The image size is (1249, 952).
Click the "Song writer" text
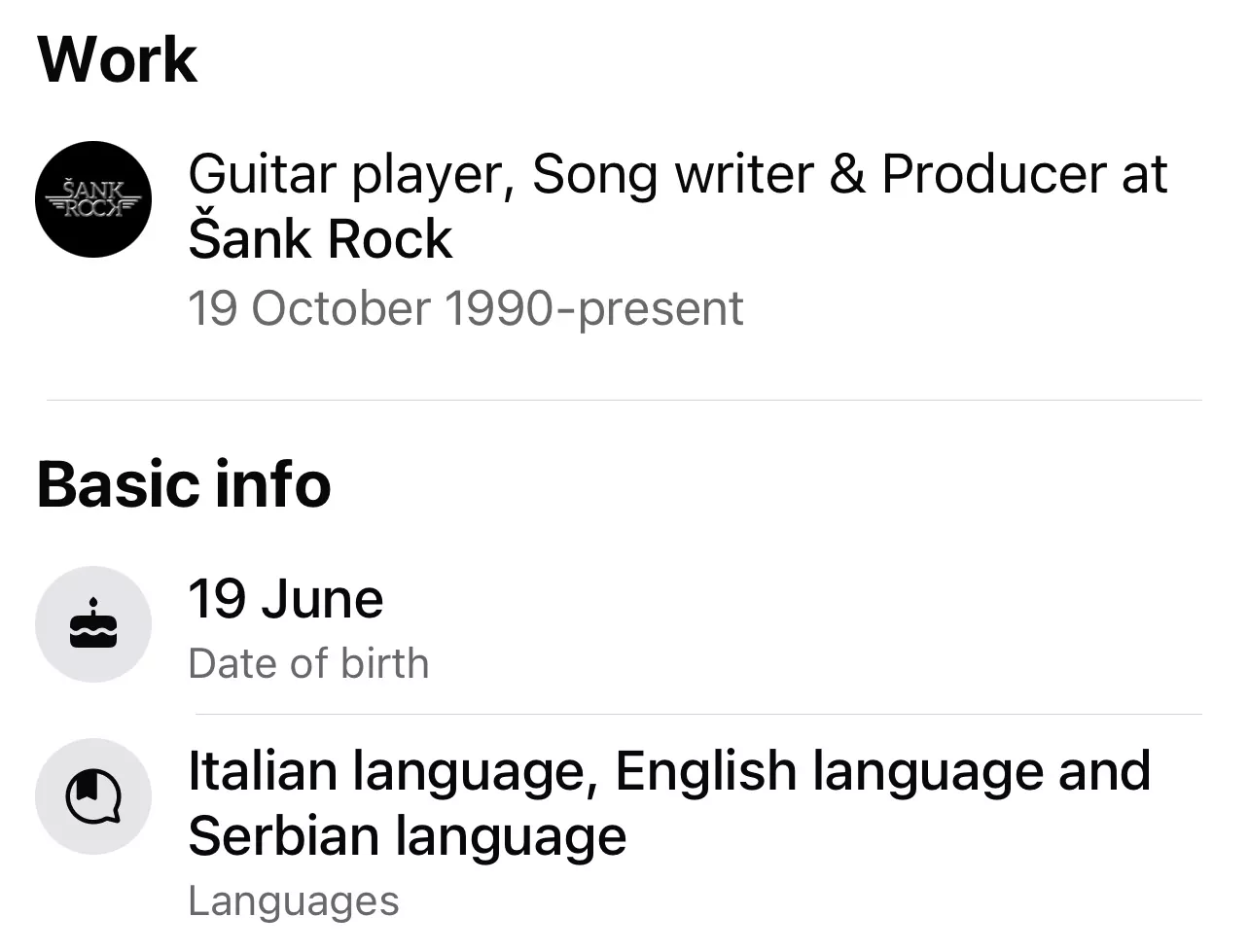click(x=672, y=175)
